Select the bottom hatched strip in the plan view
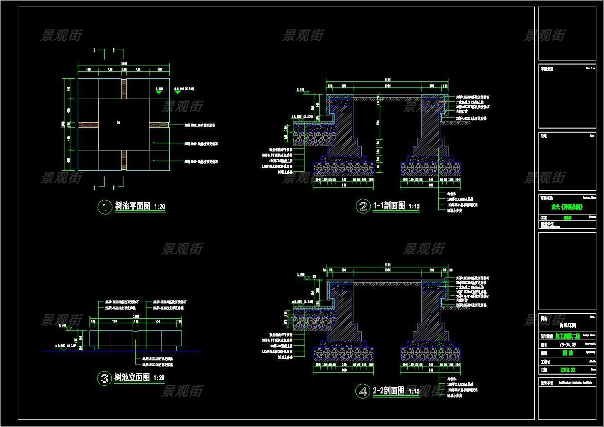Viewport: 604px width, 427px height. coord(124,160)
